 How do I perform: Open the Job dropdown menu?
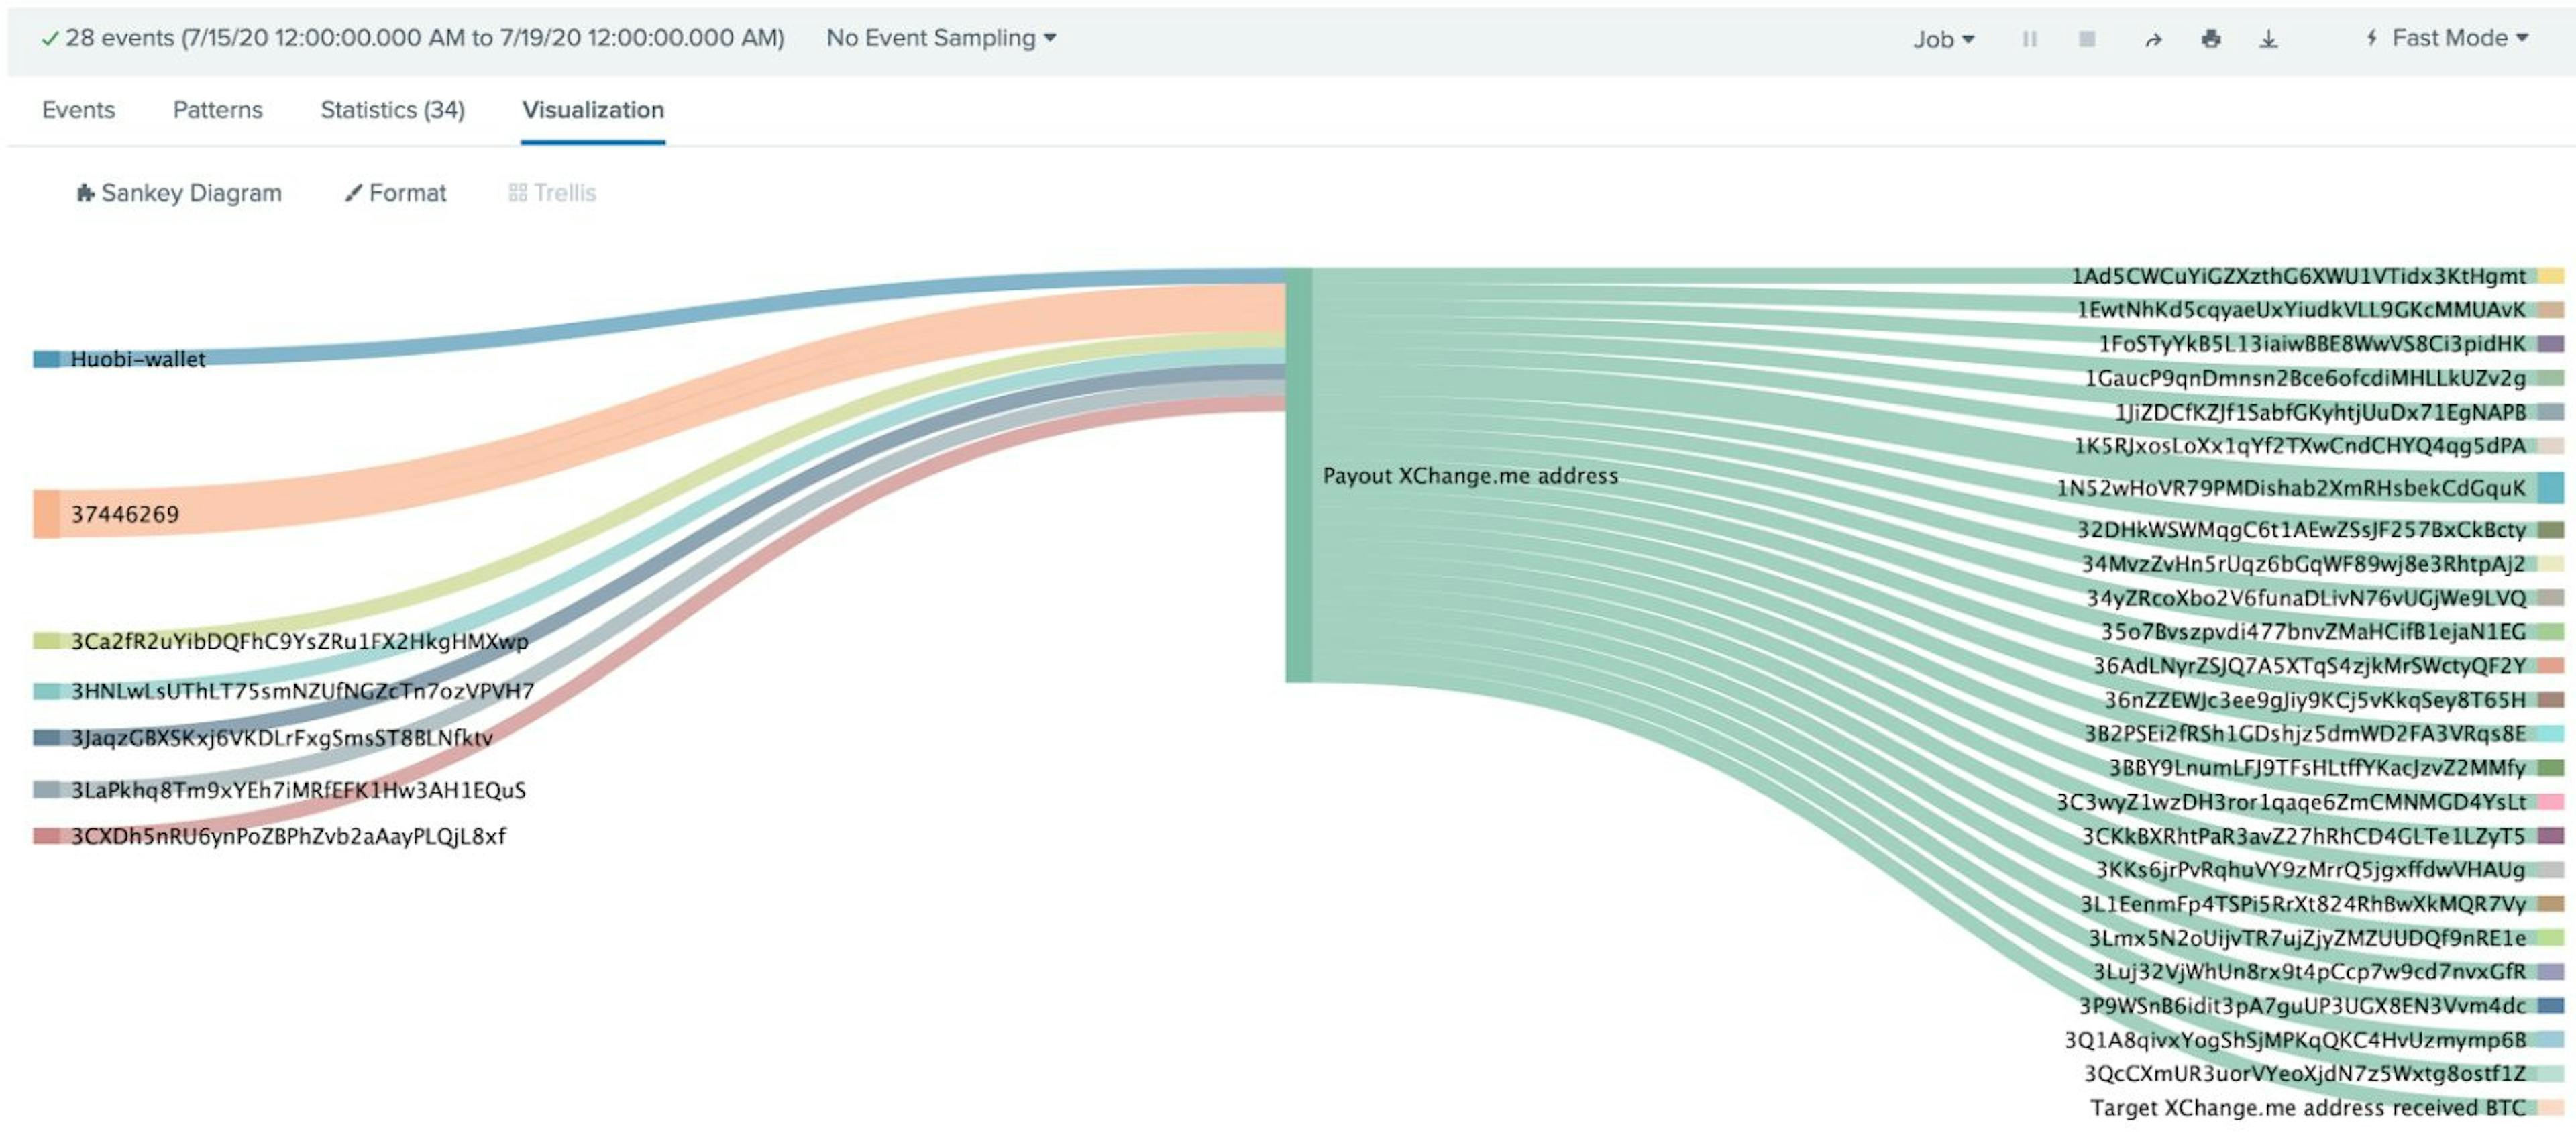(x=1943, y=39)
